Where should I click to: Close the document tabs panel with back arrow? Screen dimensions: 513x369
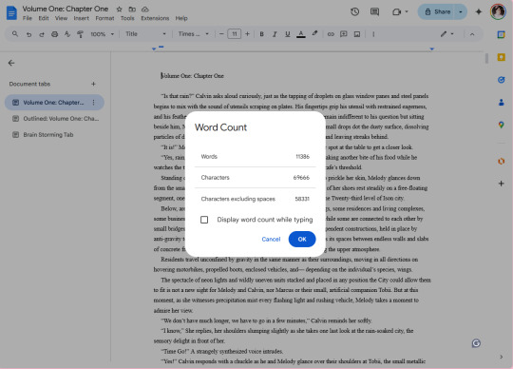(11, 63)
